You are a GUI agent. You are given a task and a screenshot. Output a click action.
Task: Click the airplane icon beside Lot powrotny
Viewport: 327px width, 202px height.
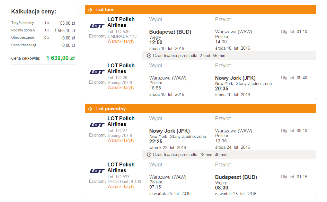coord(91,109)
